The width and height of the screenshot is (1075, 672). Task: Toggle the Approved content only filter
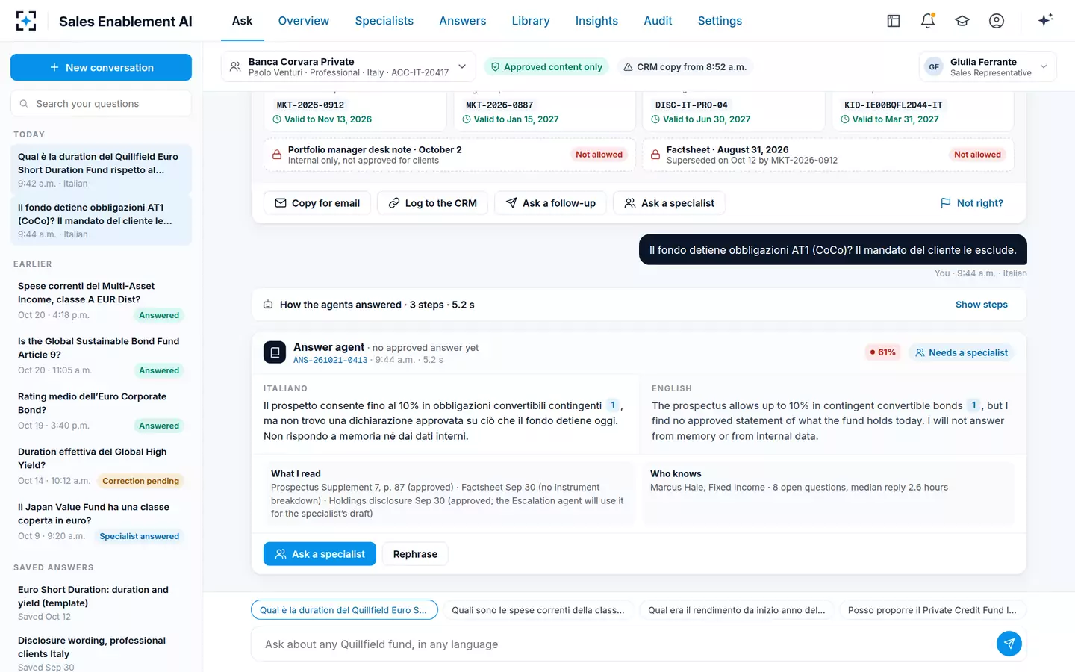(x=546, y=67)
